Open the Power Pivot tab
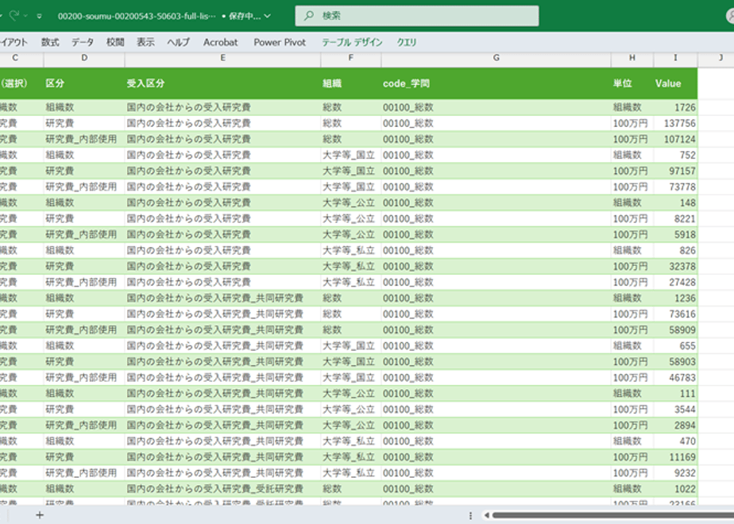The width and height of the screenshot is (734, 524). (x=280, y=42)
